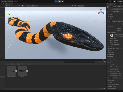This screenshot has height=92, width=123.
Task: Toggle pivot mode Center button
Action: [4, 1]
